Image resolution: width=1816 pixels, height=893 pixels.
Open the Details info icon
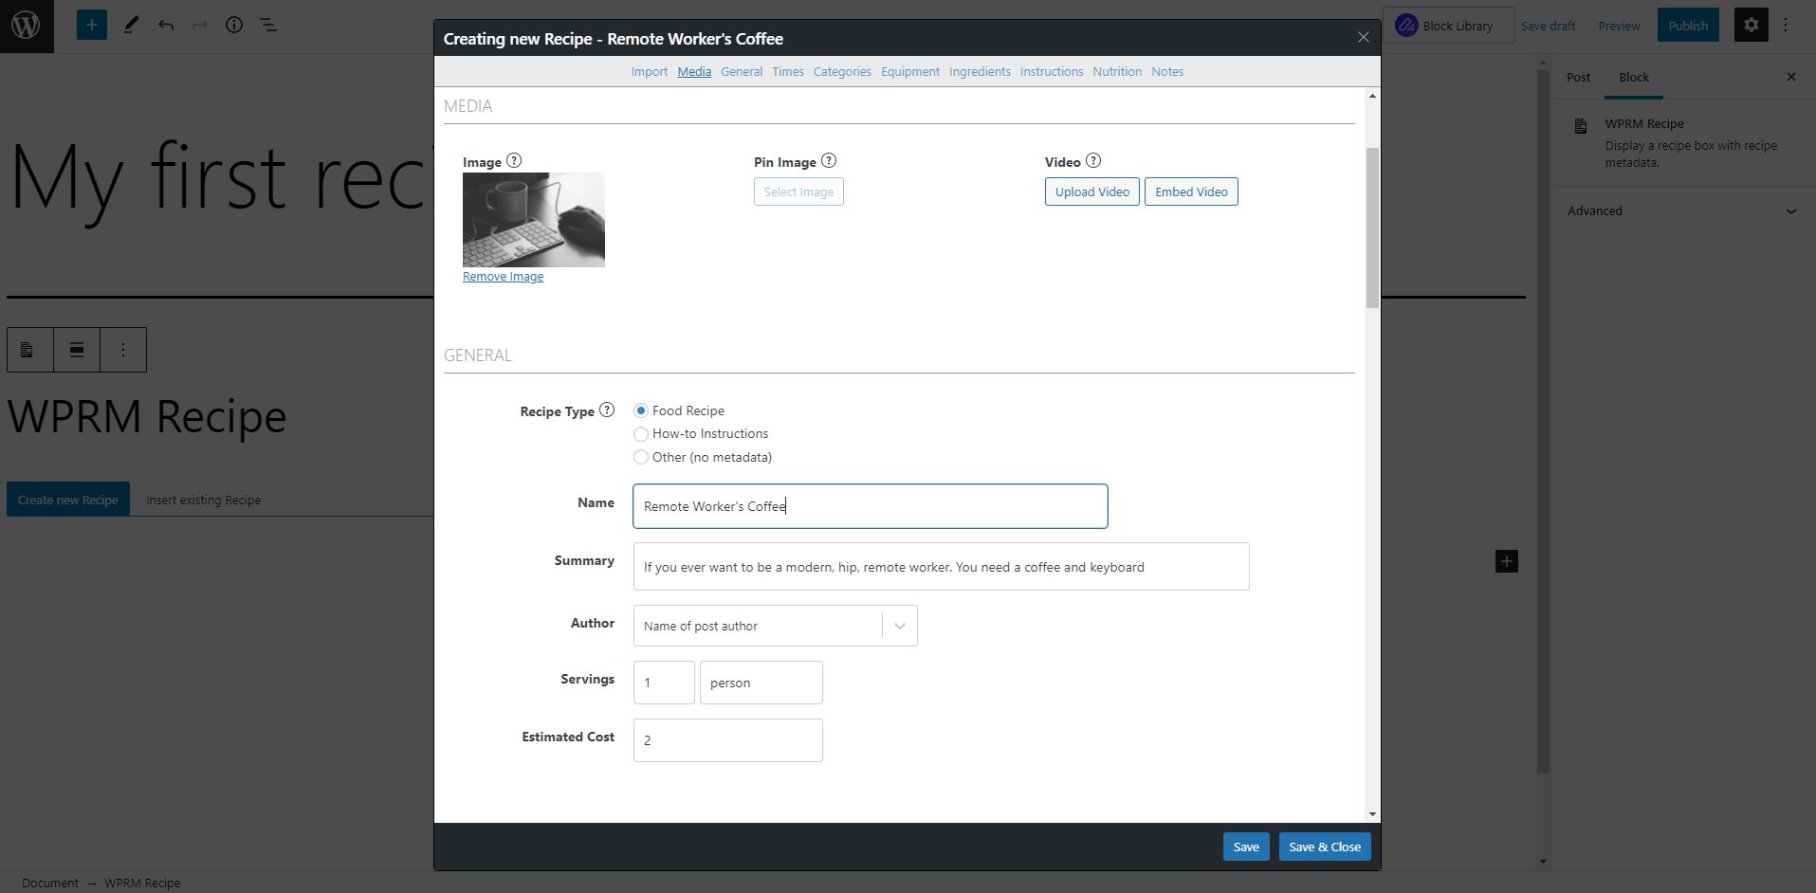tap(233, 25)
